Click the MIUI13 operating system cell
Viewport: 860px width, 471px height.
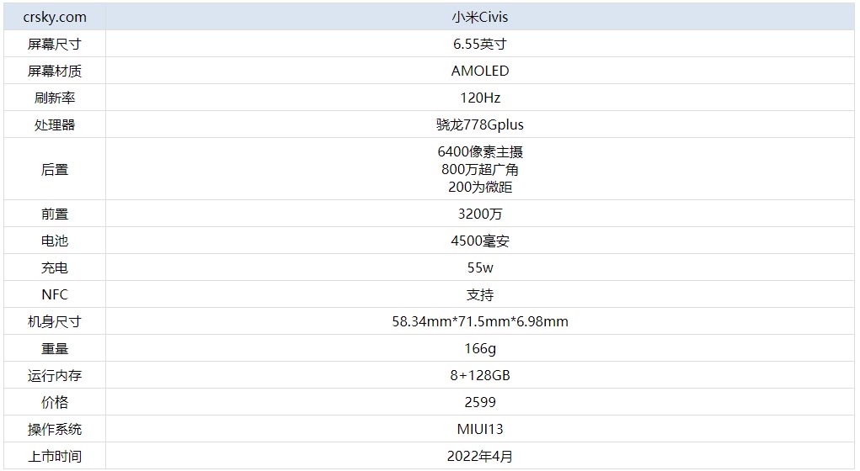click(480, 429)
